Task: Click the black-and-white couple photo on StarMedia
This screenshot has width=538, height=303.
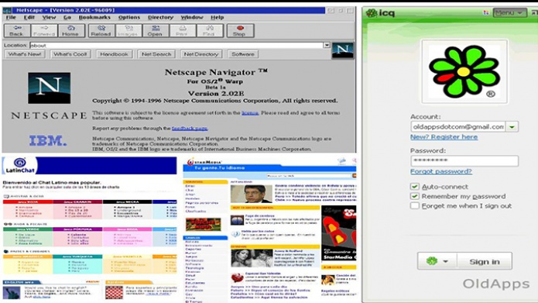Action: pyautogui.click(x=252, y=258)
